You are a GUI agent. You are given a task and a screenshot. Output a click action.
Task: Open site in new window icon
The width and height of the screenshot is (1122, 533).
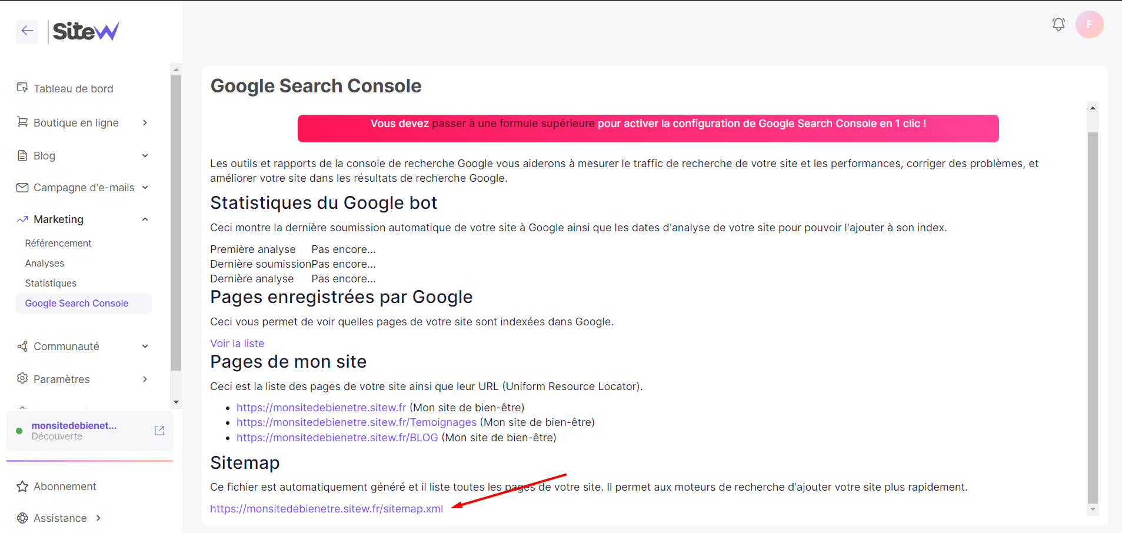click(x=159, y=431)
